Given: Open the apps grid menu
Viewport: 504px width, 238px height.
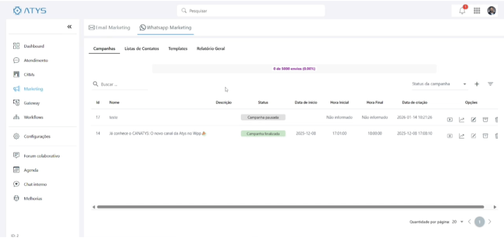Looking at the screenshot, I should coord(477,11).
